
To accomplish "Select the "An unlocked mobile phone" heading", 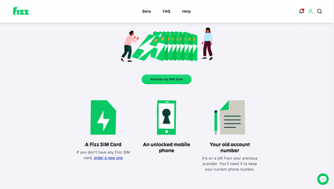I will point(166,147).
